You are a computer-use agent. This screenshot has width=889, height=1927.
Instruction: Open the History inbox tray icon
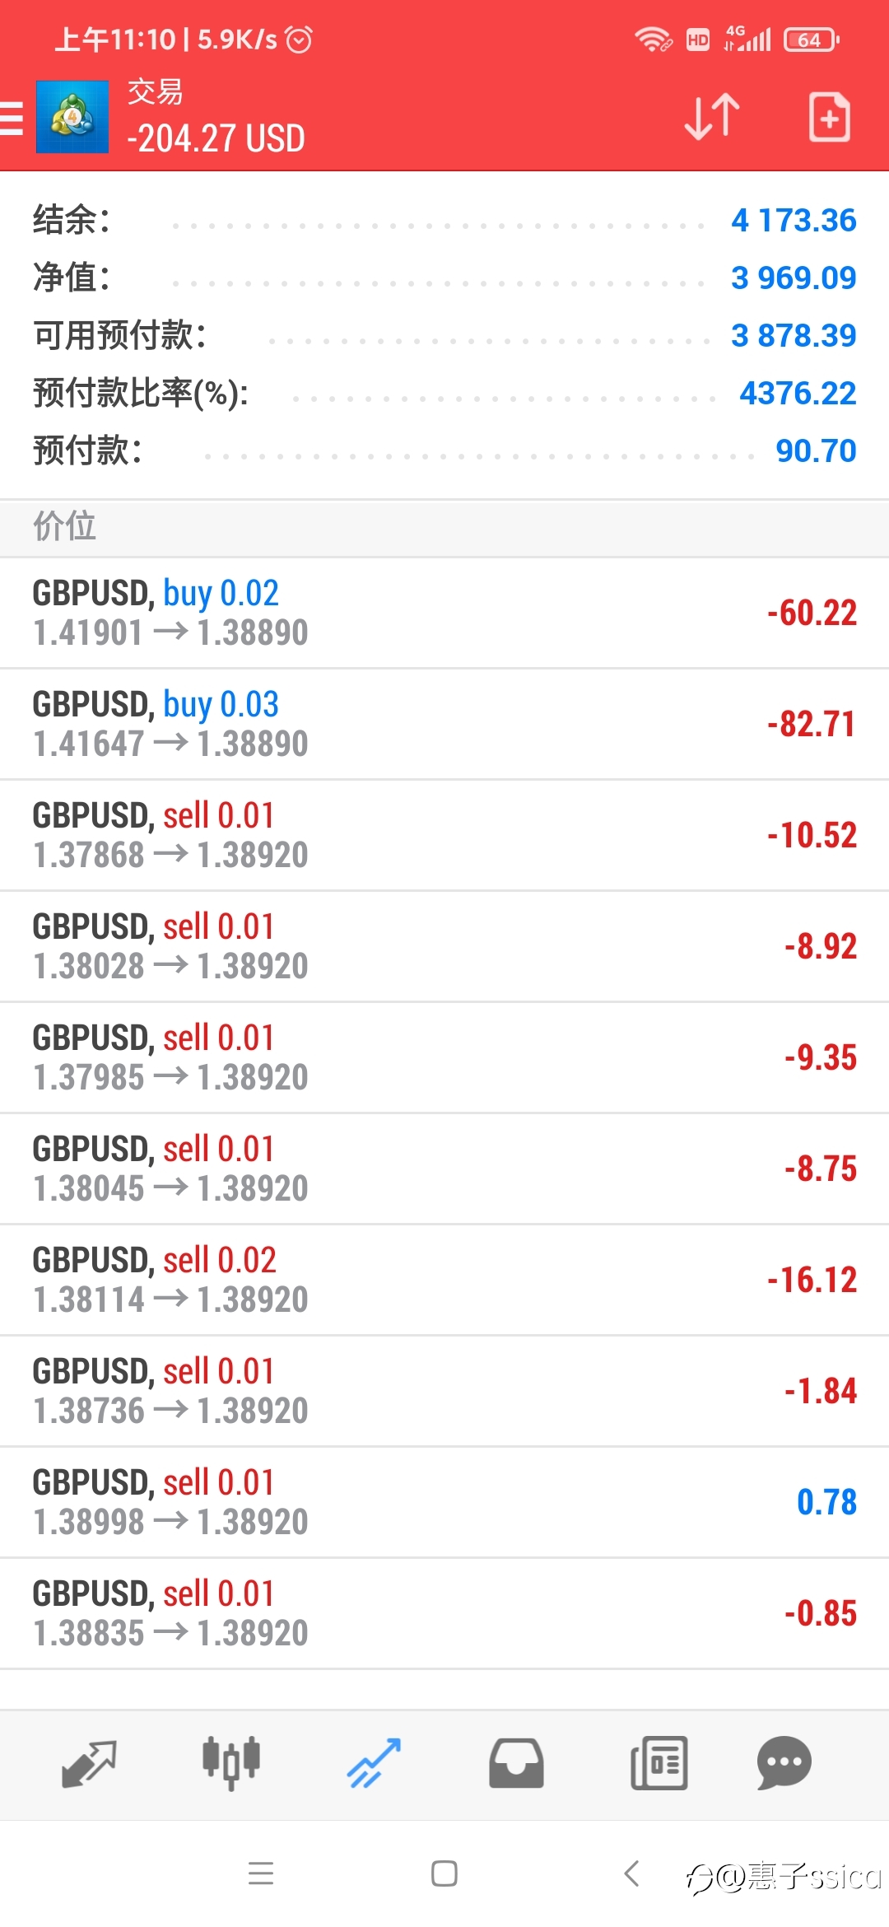pos(516,1763)
